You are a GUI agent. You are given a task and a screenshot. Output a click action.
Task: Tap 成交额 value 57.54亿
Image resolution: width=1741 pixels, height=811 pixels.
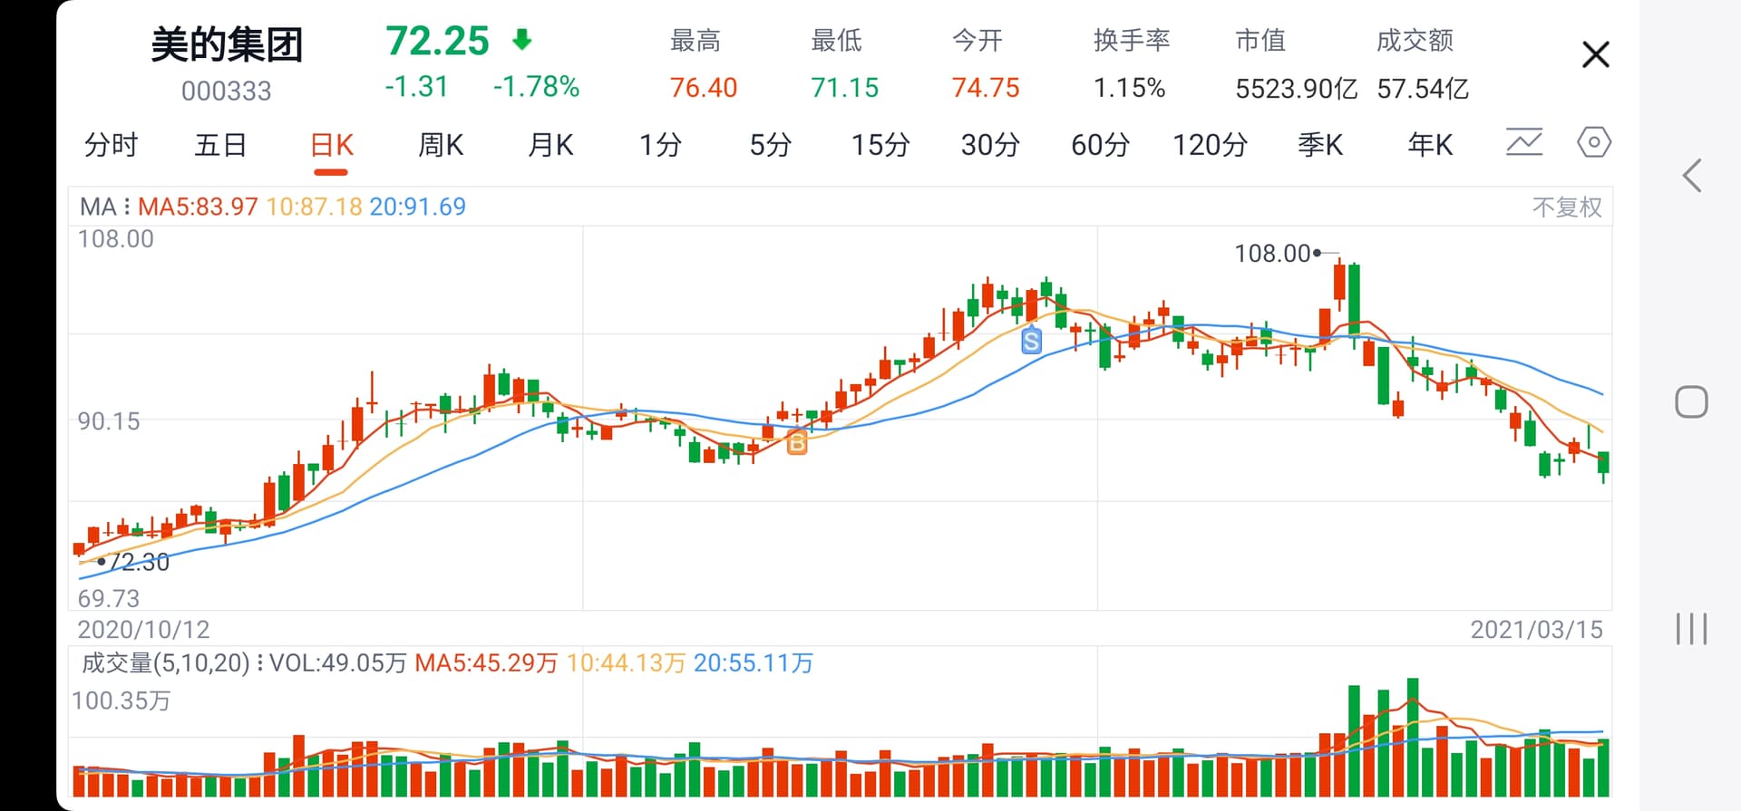tap(1423, 89)
